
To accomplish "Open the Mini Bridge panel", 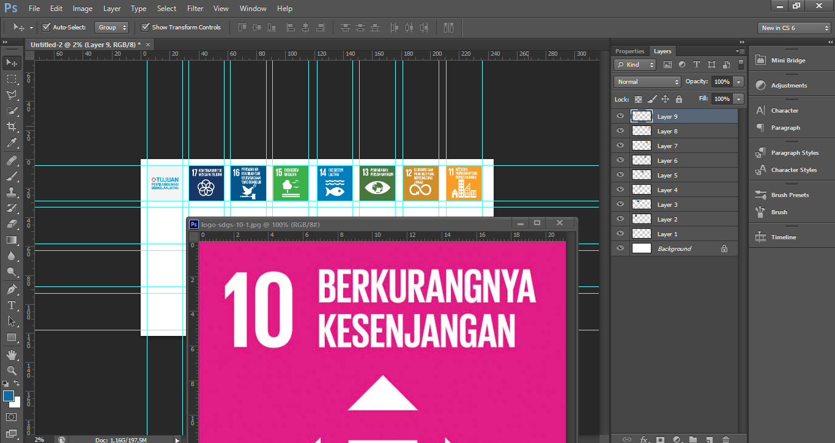I will pyautogui.click(x=788, y=61).
